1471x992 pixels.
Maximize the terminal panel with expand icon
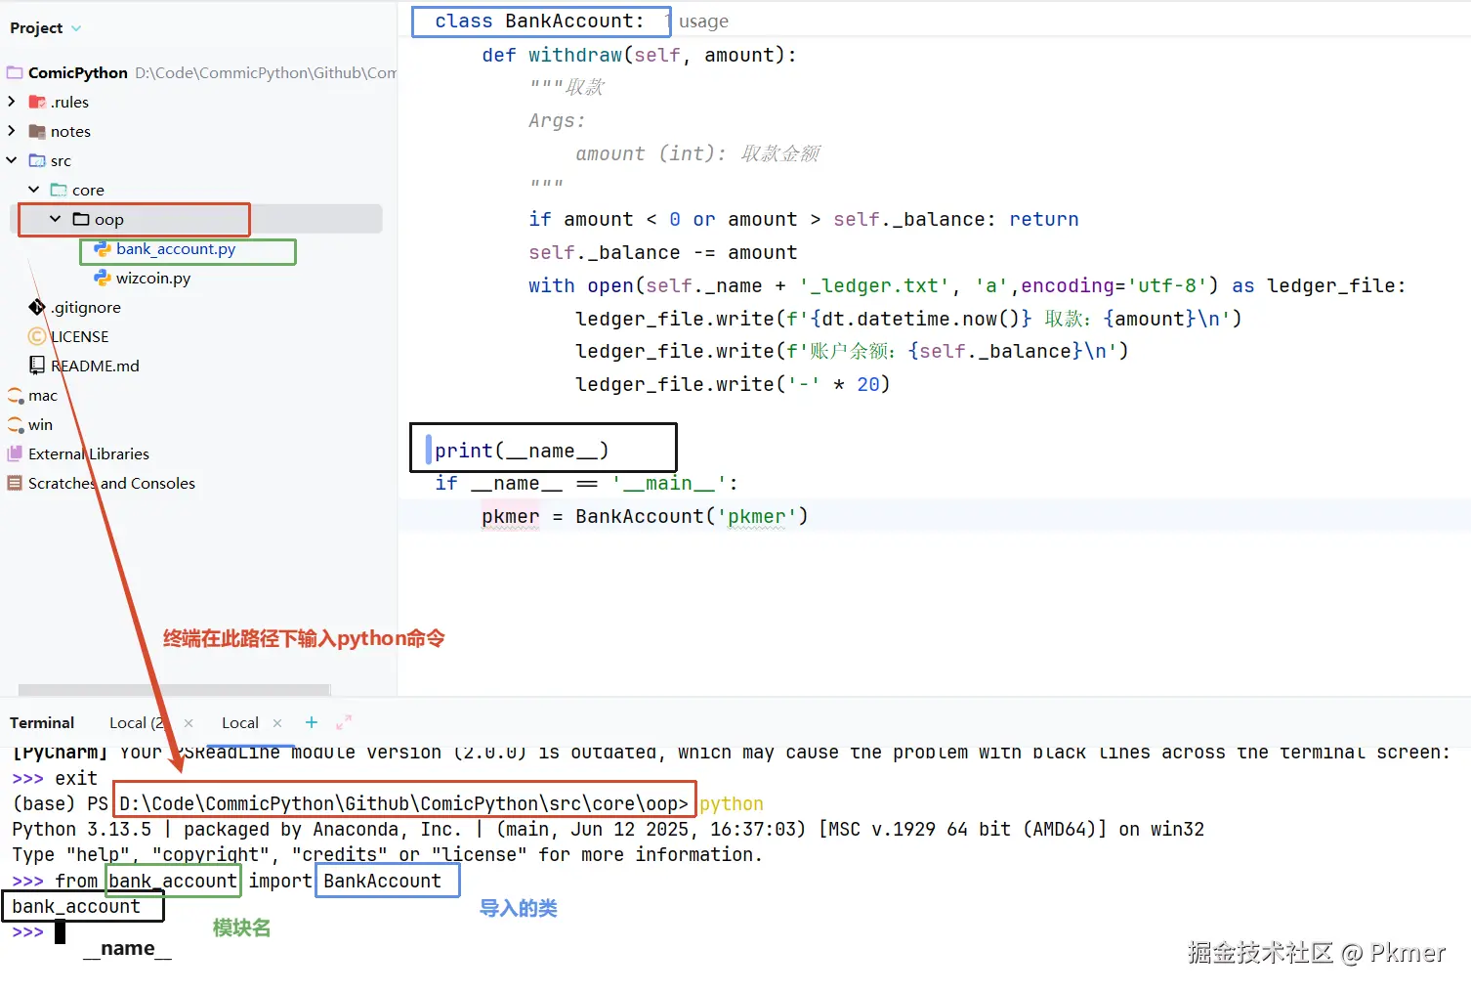pos(344,722)
